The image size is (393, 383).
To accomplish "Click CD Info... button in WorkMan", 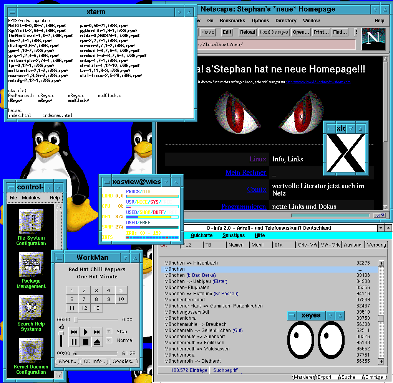I will [x=94, y=362].
